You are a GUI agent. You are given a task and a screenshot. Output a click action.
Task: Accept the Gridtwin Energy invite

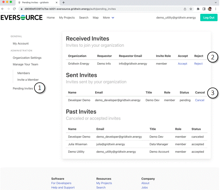[x=182, y=64]
